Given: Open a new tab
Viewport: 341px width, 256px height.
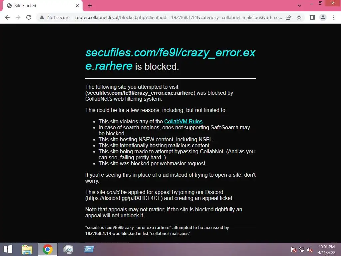Looking at the screenshot, I should 90,6.
